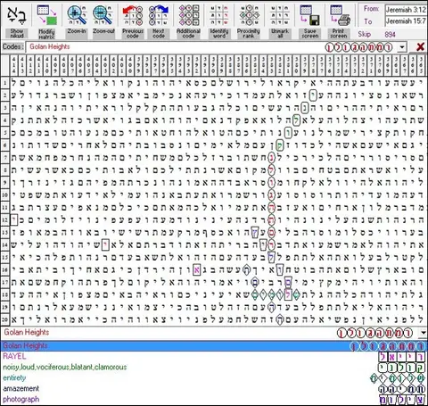Open the Proximity rank tool
The width and height of the screenshot is (428, 406).
click(249, 15)
